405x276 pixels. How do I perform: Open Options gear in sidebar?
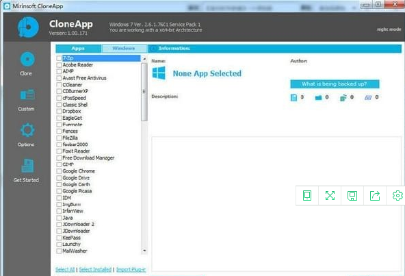[x=27, y=130]
